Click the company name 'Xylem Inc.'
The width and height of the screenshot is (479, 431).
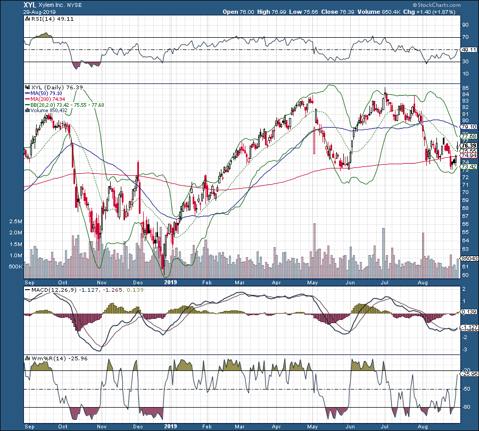[x=52, y=5]
